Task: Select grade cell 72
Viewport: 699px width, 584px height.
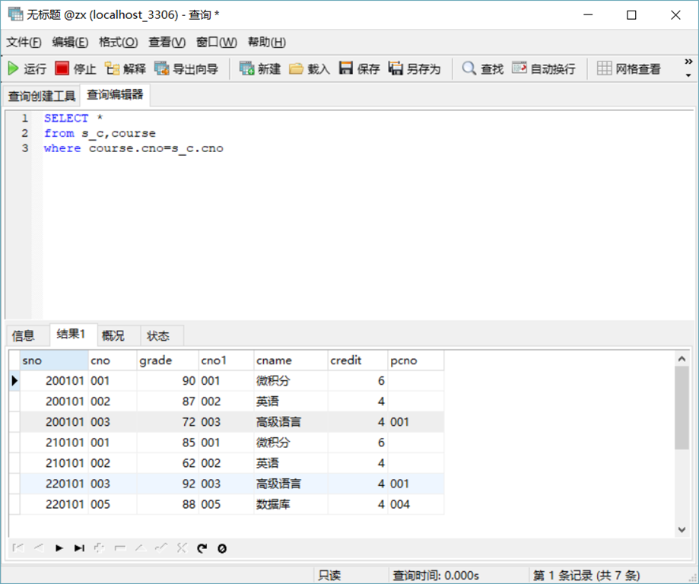Action: click(x=167, y=422)
